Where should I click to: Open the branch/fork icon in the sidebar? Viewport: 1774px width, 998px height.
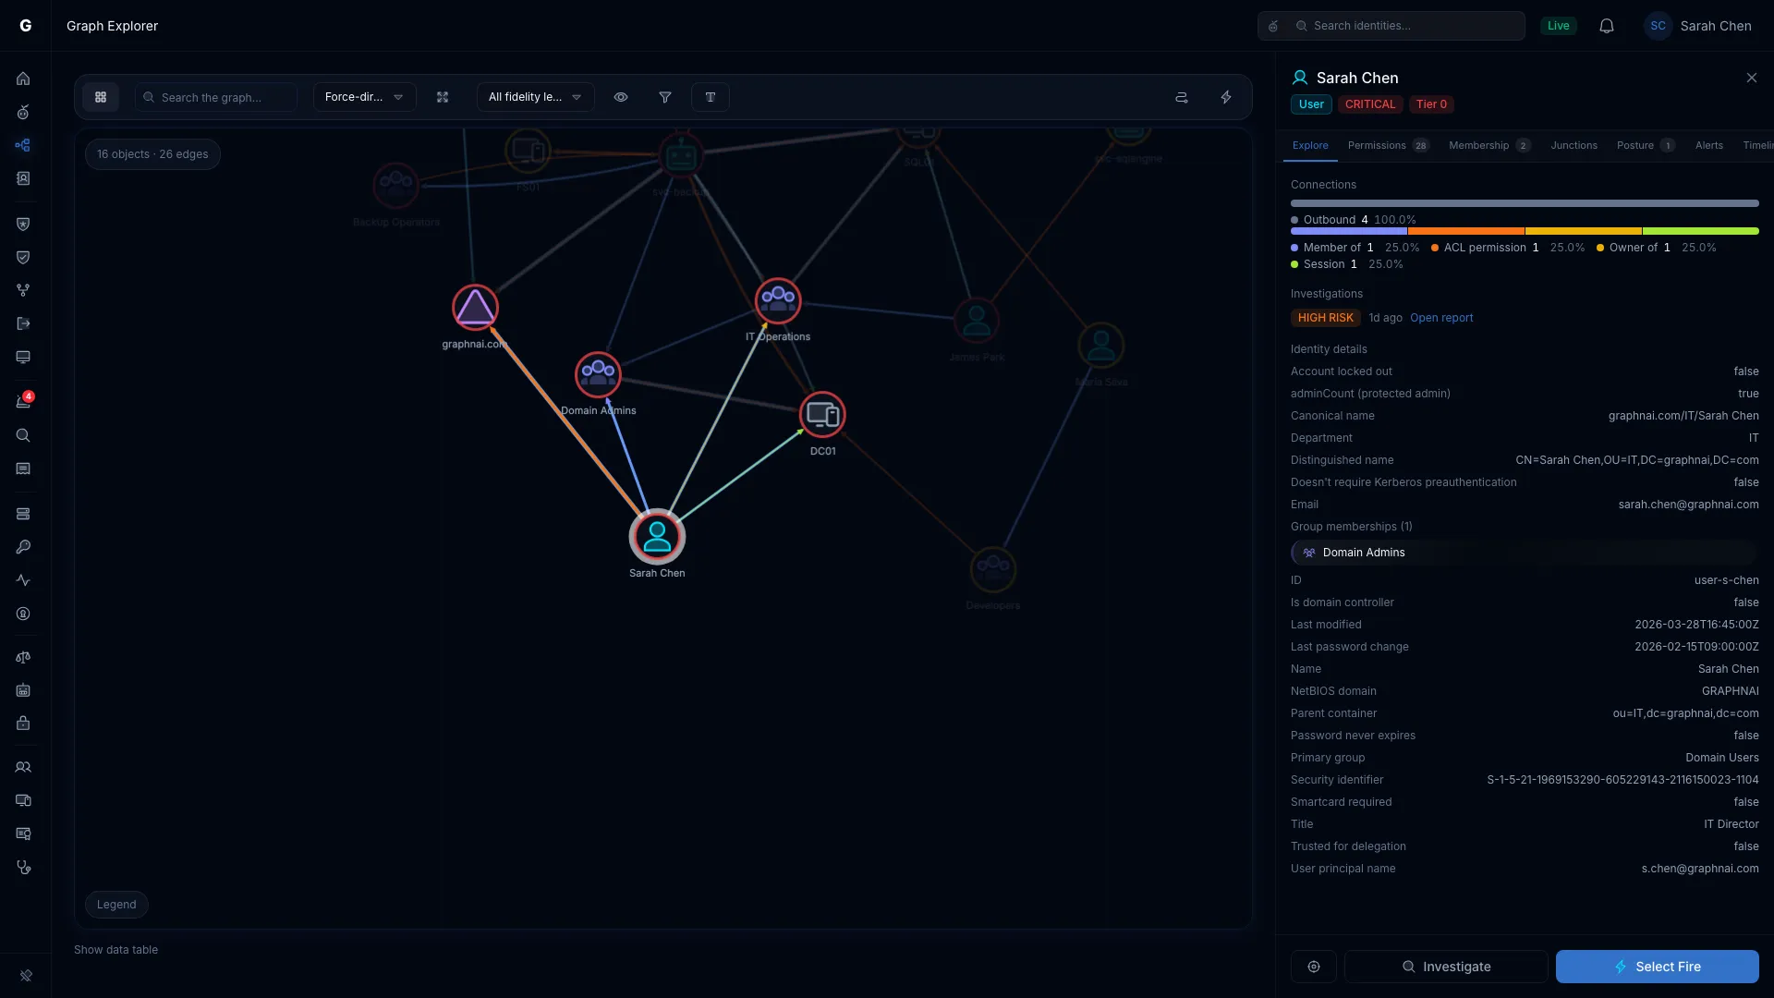pos(23,290)
